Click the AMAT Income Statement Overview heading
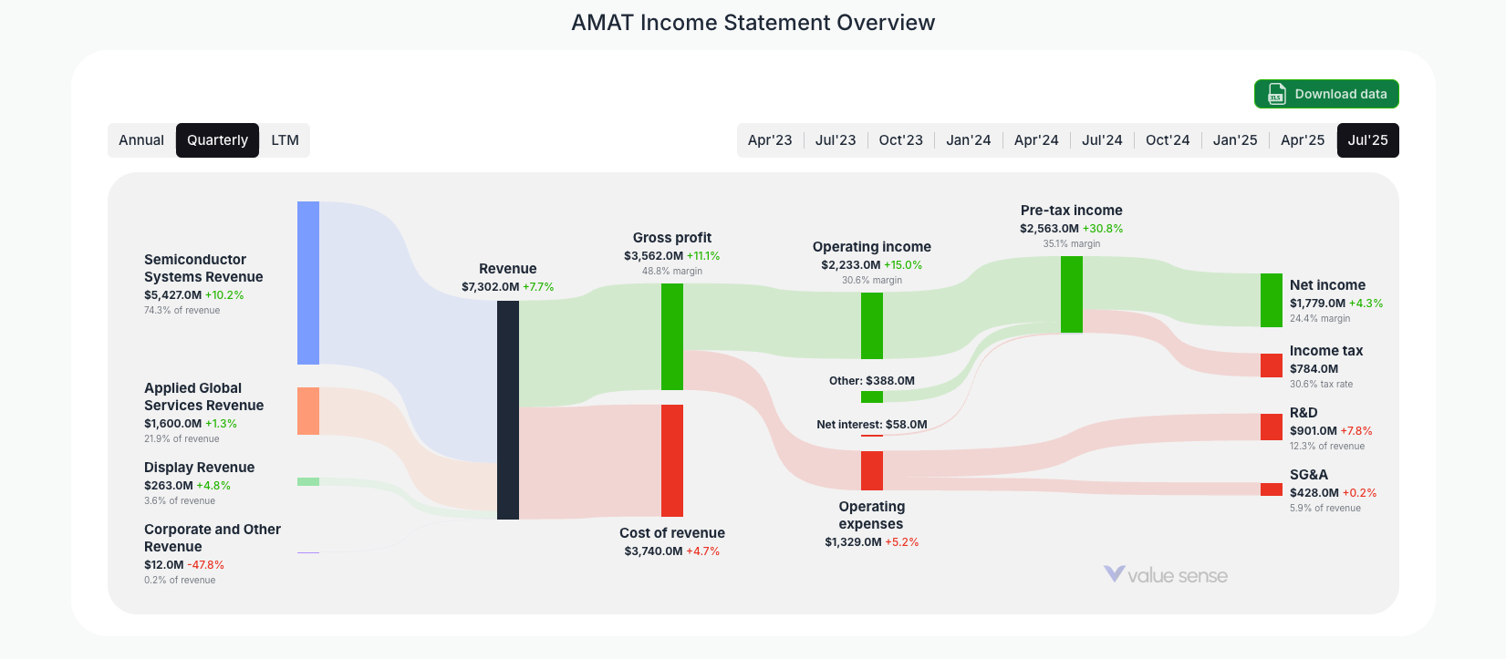The width and height of the screenshot is (1506, 659). point(753,23)
